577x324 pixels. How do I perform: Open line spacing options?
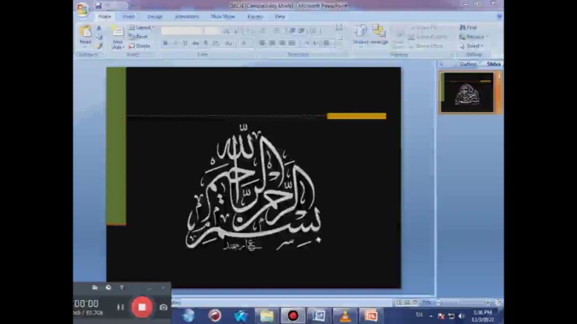pyautogui.click(x=314, y=31)
